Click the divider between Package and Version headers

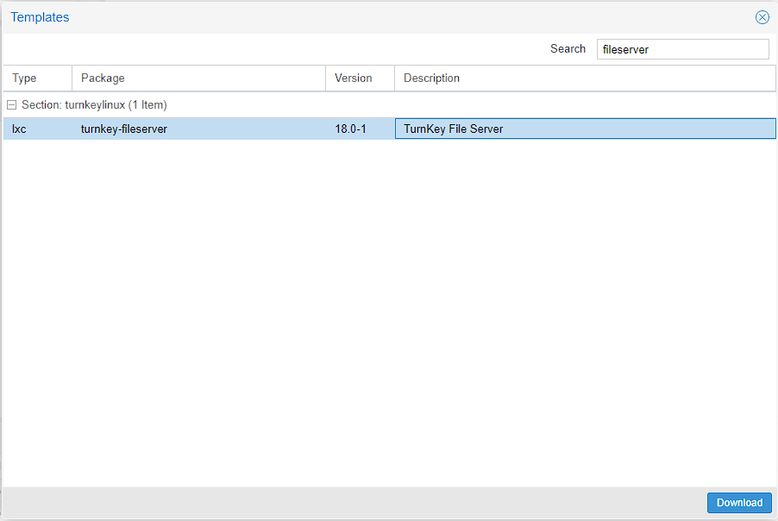326,78
